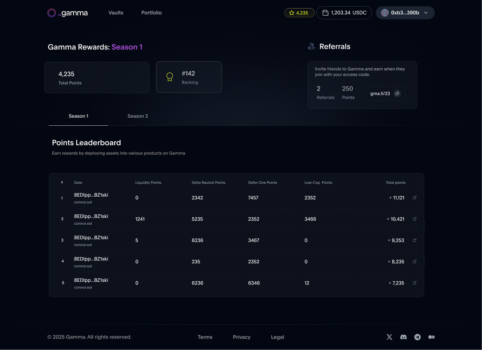Click the Points Leaderboard heading
Viewport: 482px width, 350px height.
click(x=87, y=143)
